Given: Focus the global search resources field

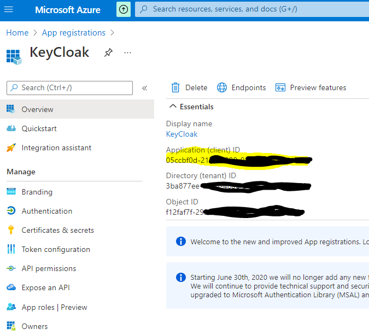Looking at the screenshot, I should click(252, 9).
